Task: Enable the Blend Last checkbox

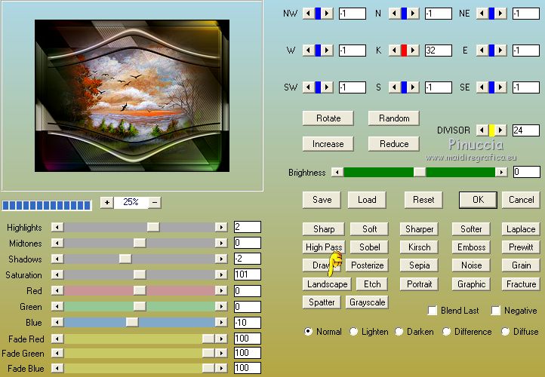Action: tap(432, 311)
